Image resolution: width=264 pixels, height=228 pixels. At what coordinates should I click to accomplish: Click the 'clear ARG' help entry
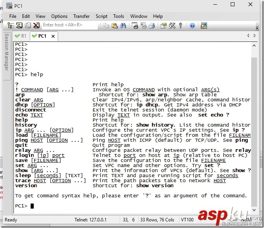[x=29, y=100]
